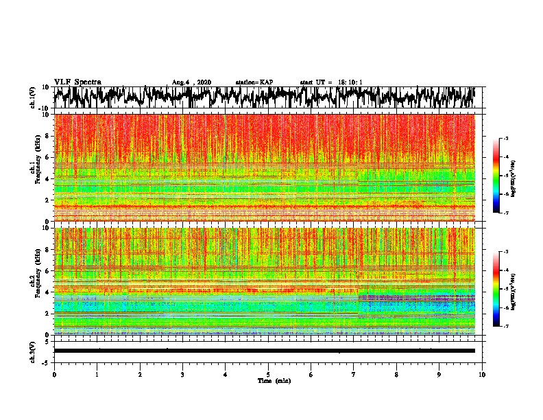
Task: Click the log(PSD) label beside ch.1 color bar
Action: point(514,178)
